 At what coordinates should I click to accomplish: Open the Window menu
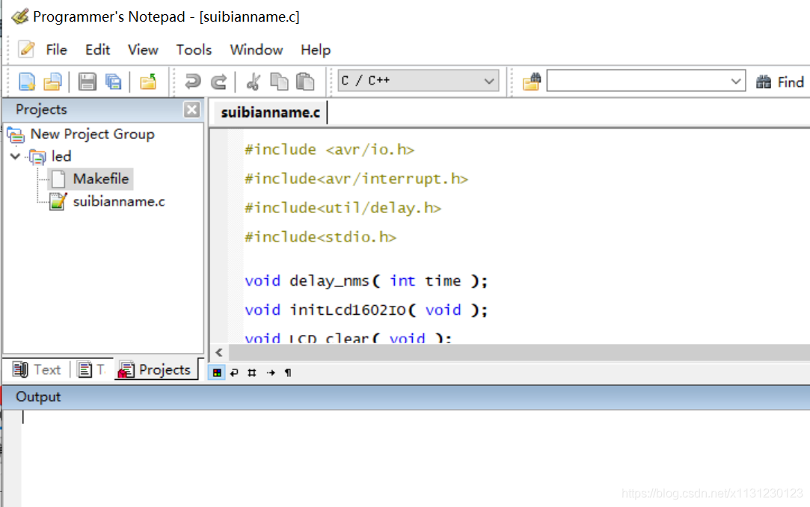[257, 50]
